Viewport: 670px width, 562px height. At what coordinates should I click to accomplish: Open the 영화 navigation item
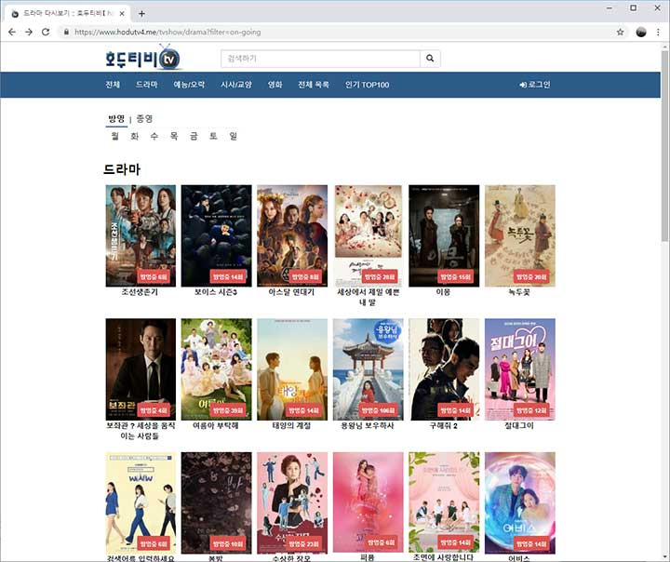[x=275, y=85]
